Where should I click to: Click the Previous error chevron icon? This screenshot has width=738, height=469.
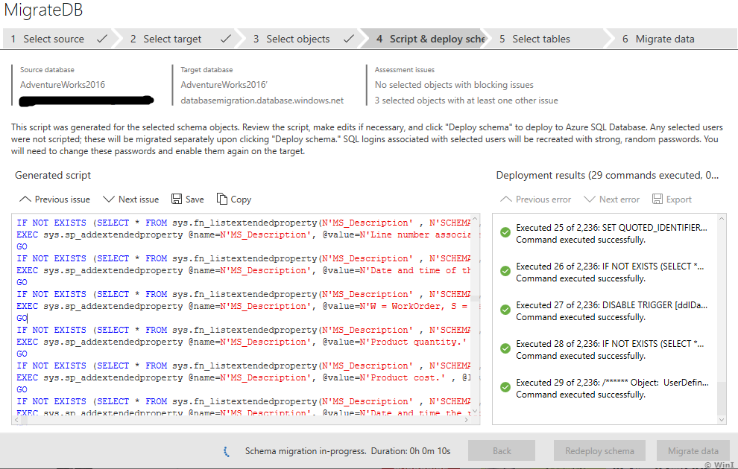tap(507, 199)
